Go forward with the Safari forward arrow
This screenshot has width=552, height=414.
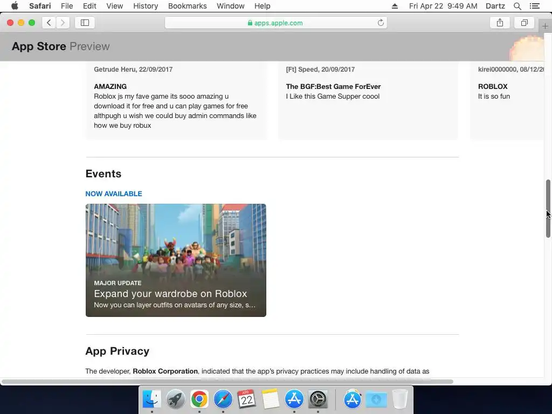63,23
